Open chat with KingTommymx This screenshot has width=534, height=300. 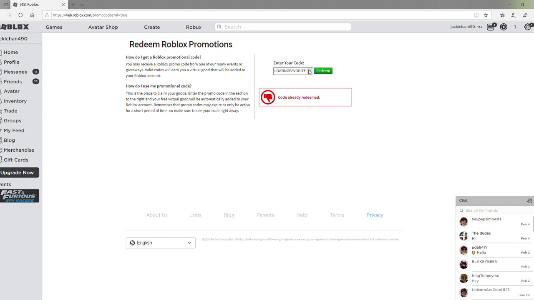494,278
